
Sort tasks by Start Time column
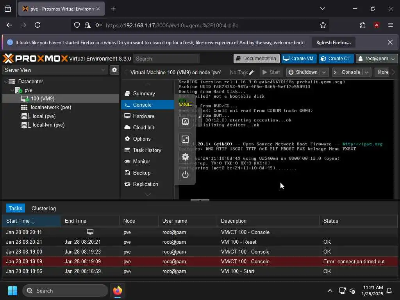pos(31,221)
